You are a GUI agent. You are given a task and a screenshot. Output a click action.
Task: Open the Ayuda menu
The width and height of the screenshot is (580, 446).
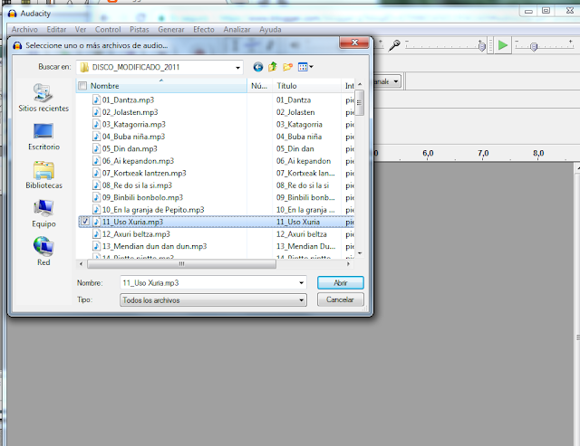coord(270,30)
